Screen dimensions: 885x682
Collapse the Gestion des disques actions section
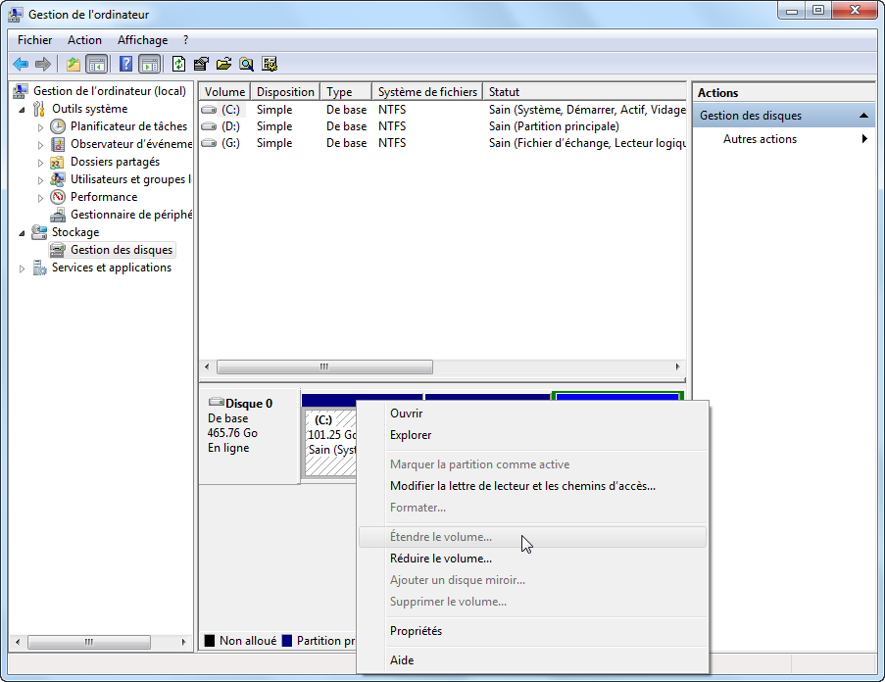pyautogui.click(x=863, y=115)
